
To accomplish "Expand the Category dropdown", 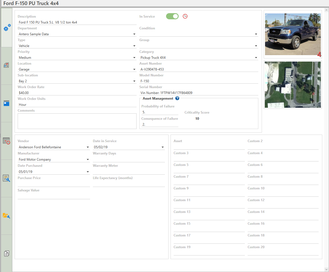I will (256, 58).
